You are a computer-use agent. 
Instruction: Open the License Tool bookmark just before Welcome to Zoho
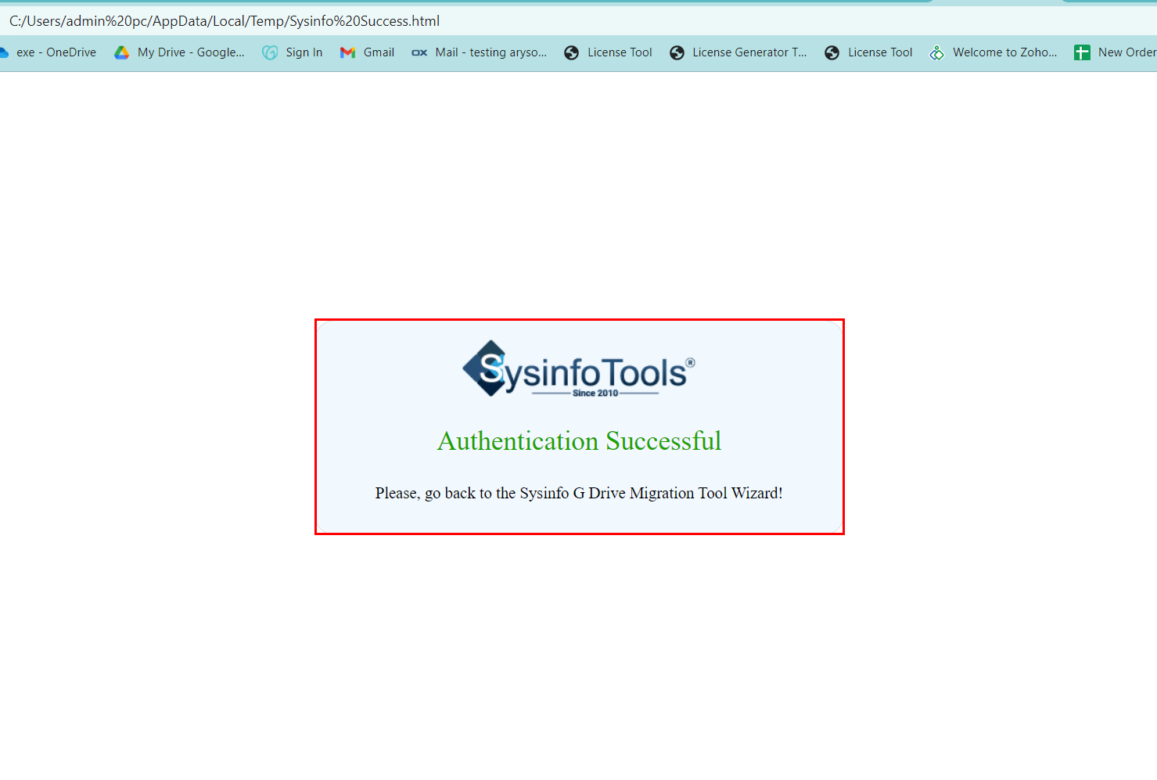coord(868,52)
